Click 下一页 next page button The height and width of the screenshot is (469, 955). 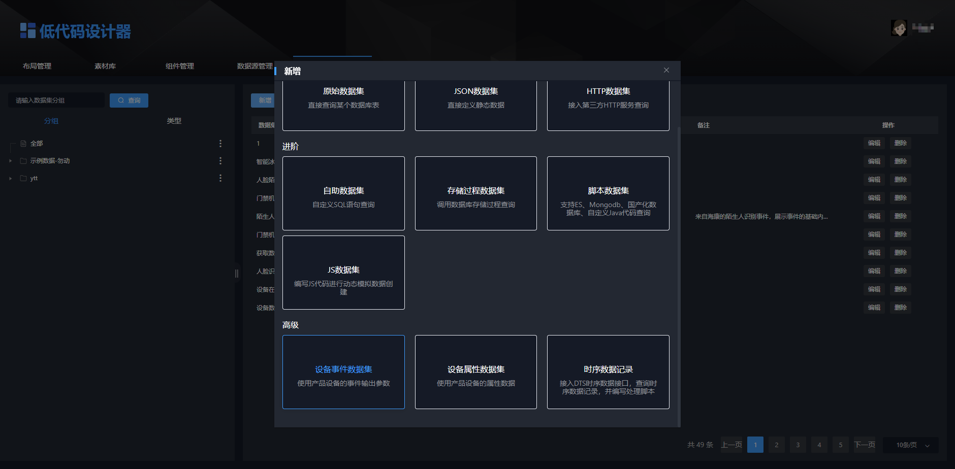(865, 445)
